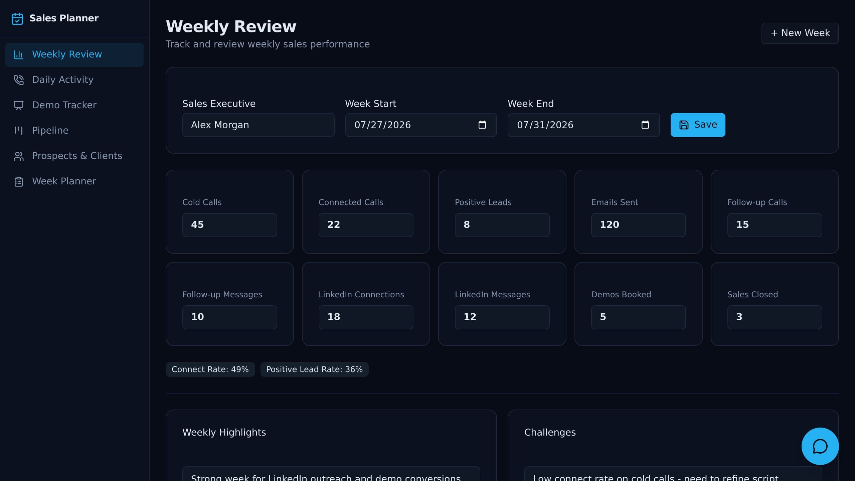Screen dimensions: 855x481
Task: Click the LinkedIn Messages label
Action: (x=492, y=295)
